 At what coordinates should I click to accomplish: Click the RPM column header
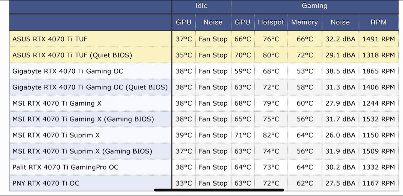click(x=378, y=22)
